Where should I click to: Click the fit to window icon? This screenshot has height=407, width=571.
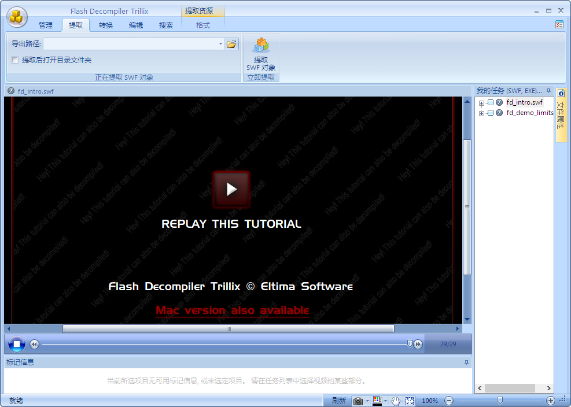click(x=410, y=401)
